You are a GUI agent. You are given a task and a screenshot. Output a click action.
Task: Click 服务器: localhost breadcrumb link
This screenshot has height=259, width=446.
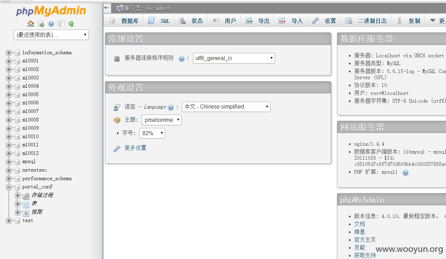(147, 8)
